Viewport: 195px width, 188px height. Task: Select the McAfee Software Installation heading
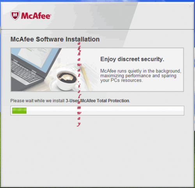(x=55, y=39)
